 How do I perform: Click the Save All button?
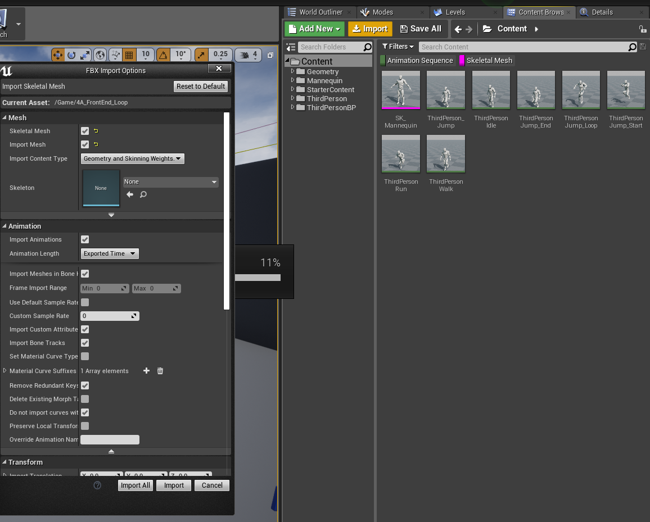pyautogui.click(x=421, y=29)
